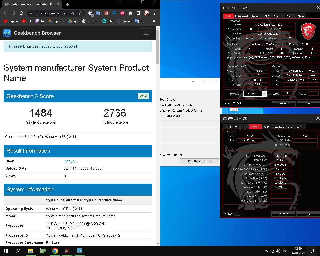The height and width of the screenshot is (256, 320).
Task: Open SPD tab in upper CPU-Z window
Action: (x=267, y=16)
